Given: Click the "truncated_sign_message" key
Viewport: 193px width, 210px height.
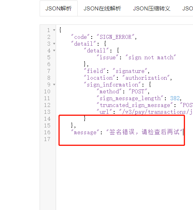Looking at the screenshot, I should [x=135, y=105].
